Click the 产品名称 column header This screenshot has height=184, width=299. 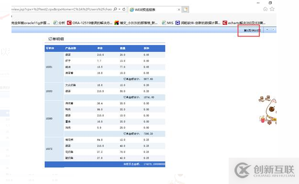tap(71, 48)
